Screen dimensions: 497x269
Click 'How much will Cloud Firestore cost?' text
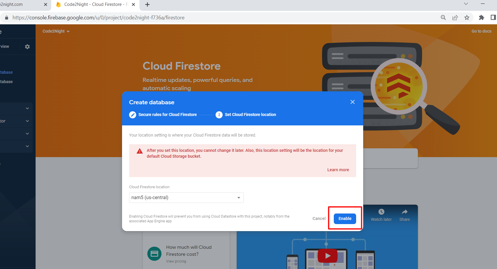pos(189,251)
